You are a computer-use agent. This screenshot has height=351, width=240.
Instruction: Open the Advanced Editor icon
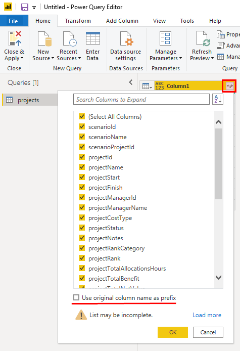click(220, 46)
